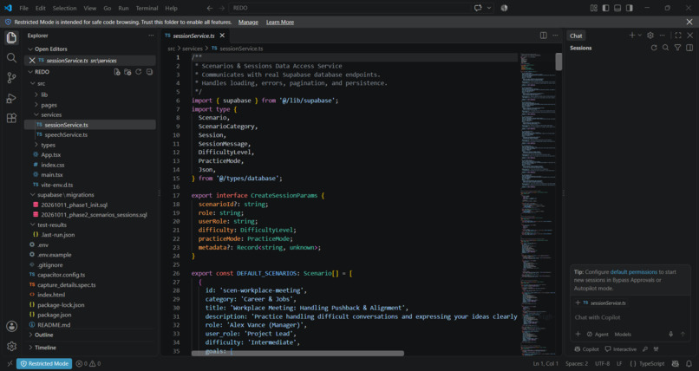Go back with navigation arrow
Image resolution: width=699 pixels, height=371 pixels.
click(x=210, y=8)
